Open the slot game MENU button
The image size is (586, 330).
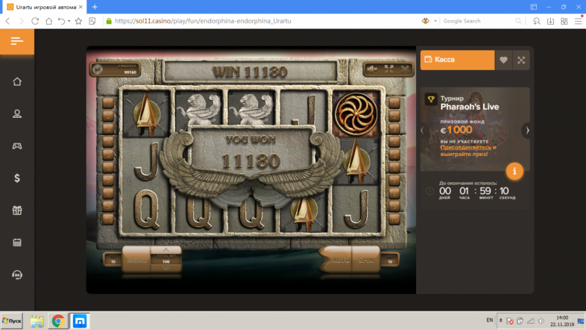[x=137, y=260]
